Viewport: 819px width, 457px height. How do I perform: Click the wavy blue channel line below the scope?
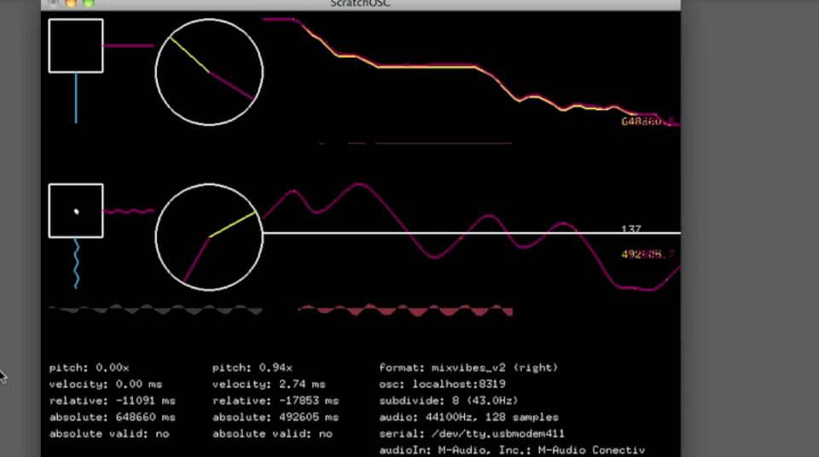[76, 263]
